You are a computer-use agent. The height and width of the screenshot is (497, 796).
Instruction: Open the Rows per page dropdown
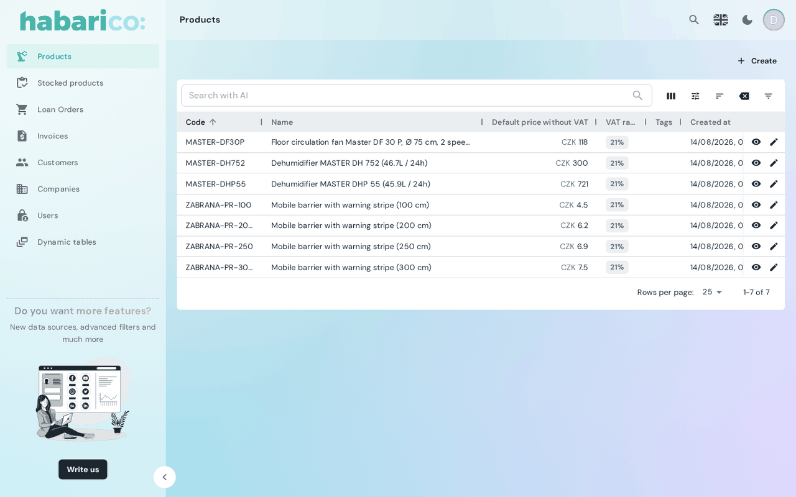(x=713, y=292)
